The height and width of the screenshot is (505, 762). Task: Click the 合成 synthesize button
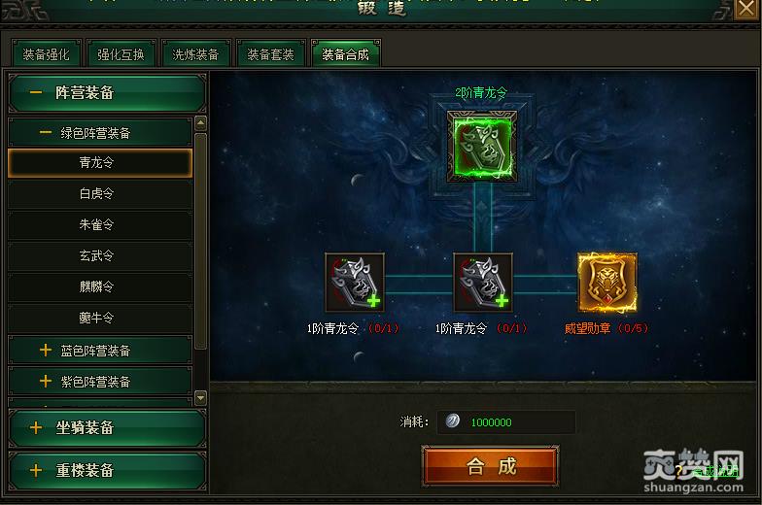click(490, 466)
